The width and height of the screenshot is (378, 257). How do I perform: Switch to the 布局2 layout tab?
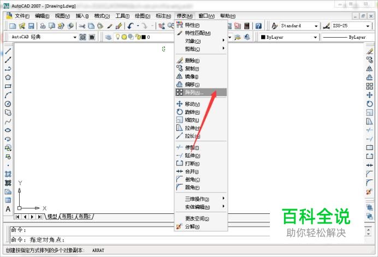point(85,216)
